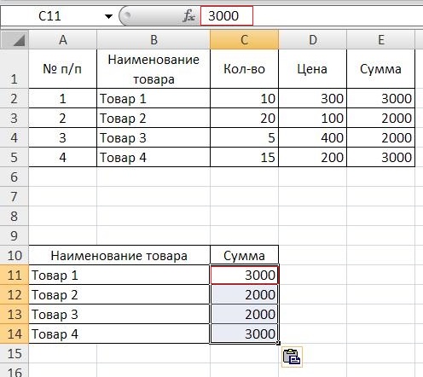Click cell with 'Товар 3' in row 4

click(x=154, y=137)
